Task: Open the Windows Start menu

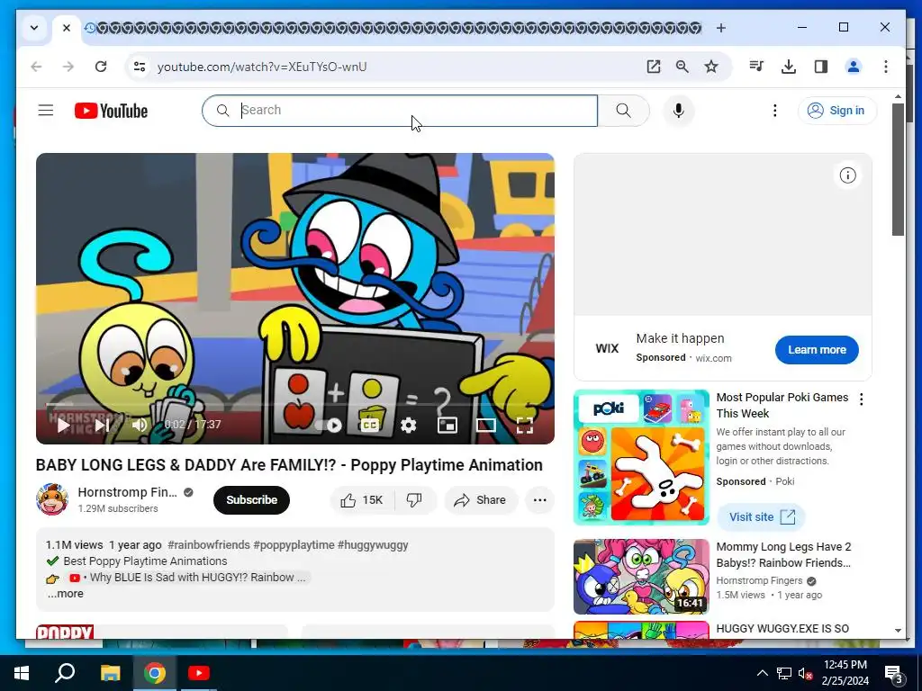Action: pos(22,673)
